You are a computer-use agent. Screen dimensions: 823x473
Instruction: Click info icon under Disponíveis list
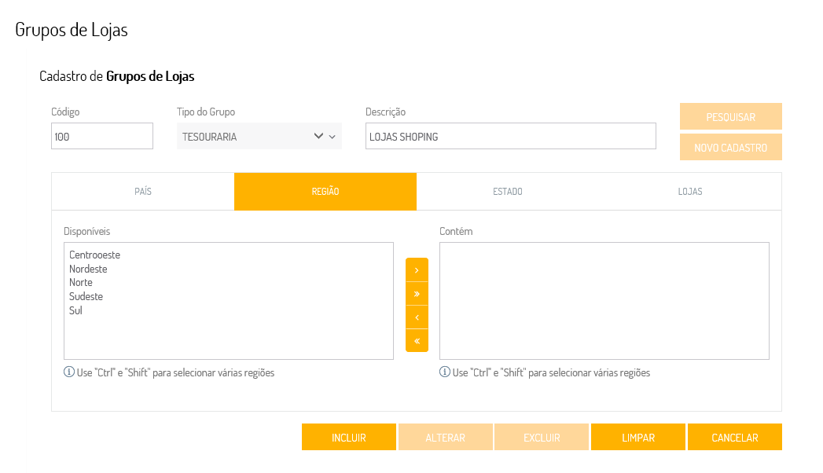click(x=69, y=372)
